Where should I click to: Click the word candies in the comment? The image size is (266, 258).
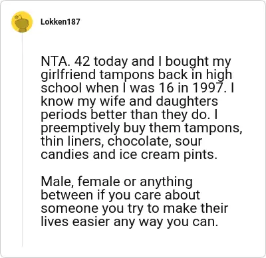coord(65,154)
